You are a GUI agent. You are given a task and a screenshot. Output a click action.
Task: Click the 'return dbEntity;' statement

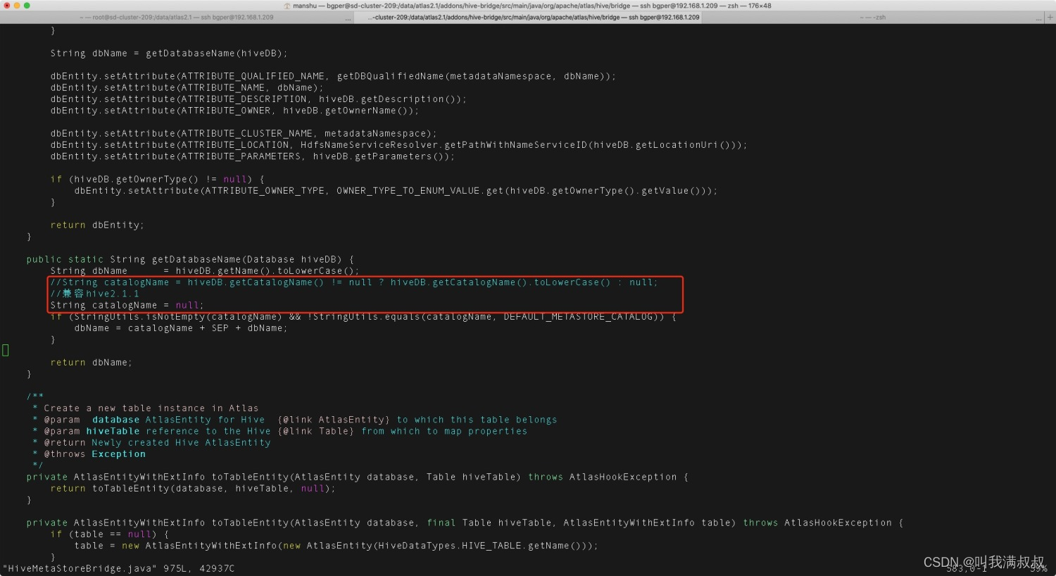coord(97,225)
